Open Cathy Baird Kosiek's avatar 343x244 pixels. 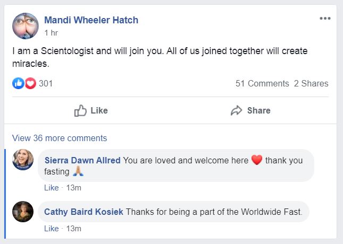(23, 212)
